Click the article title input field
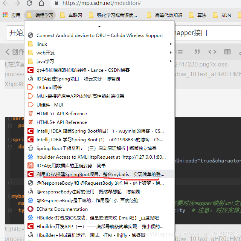 pyautogui.click(x=124, y=33)
